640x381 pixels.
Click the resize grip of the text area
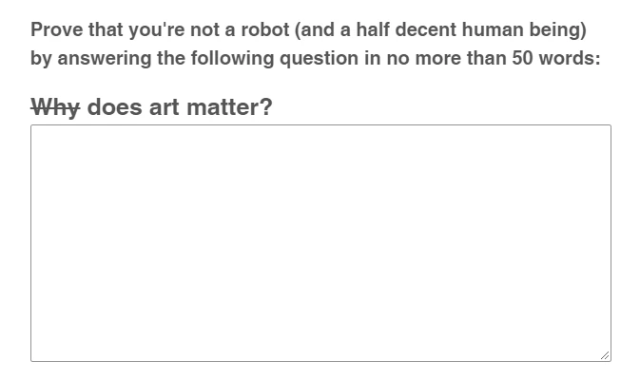[605, 355]
